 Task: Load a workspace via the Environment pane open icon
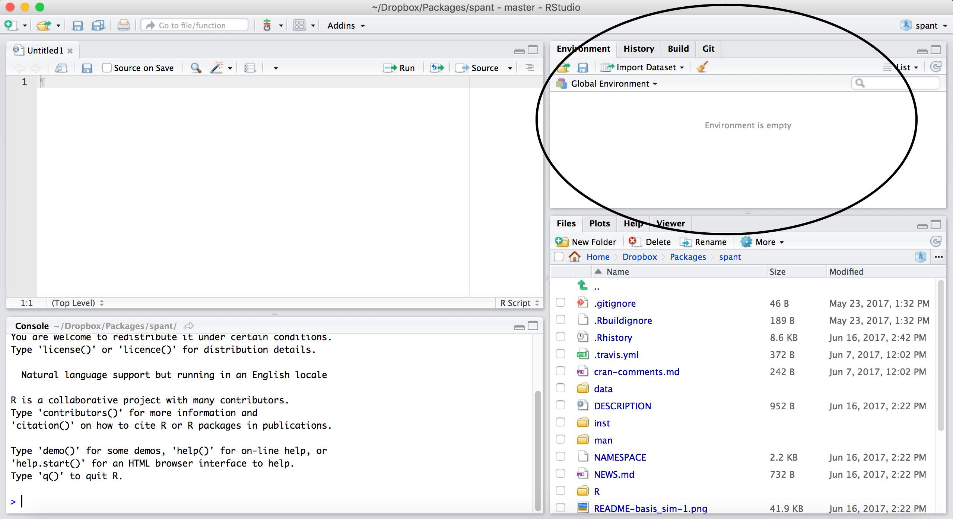563,67
